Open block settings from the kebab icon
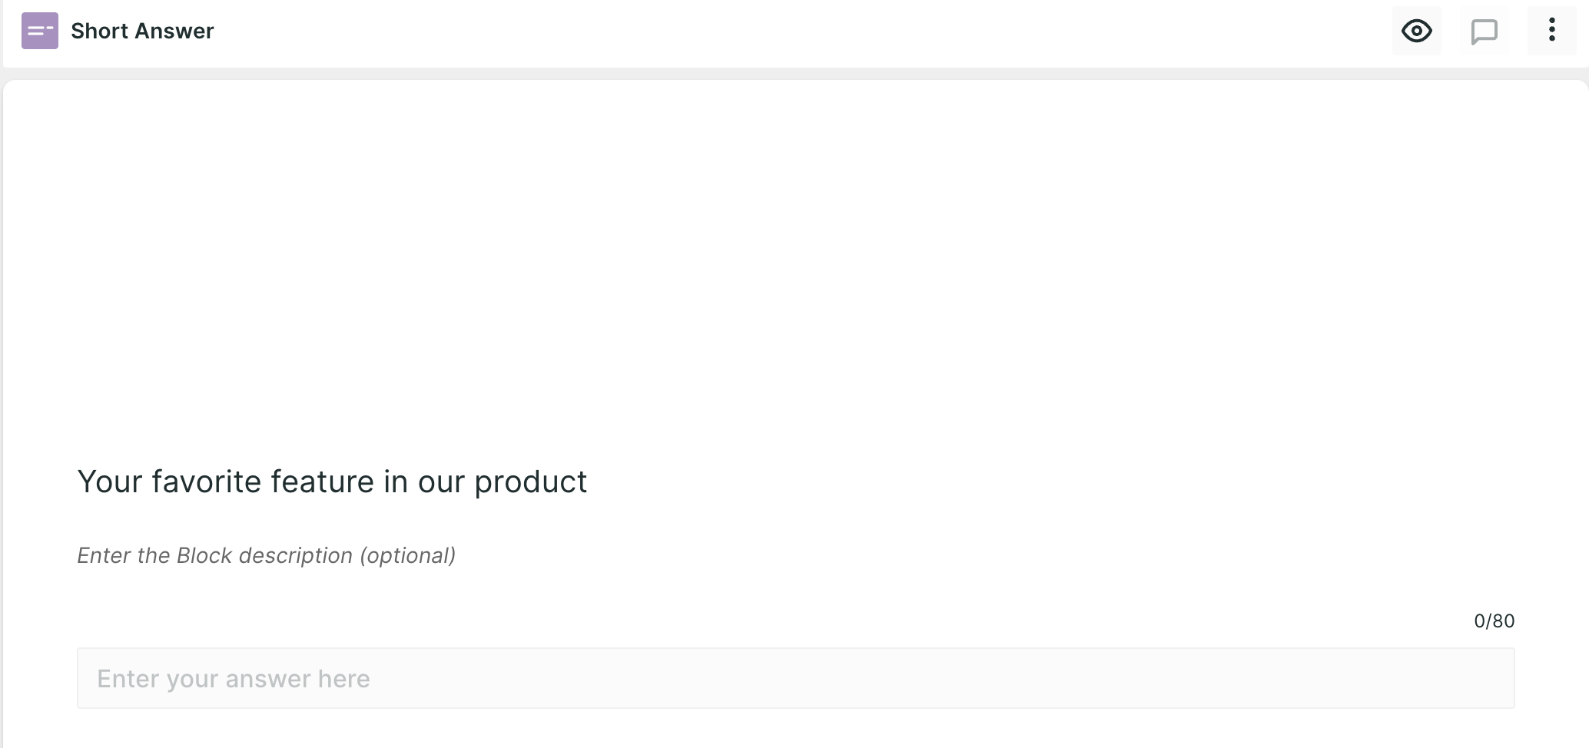The height and width of the screenshot is (748, 1589). [x=1551, y=31]
